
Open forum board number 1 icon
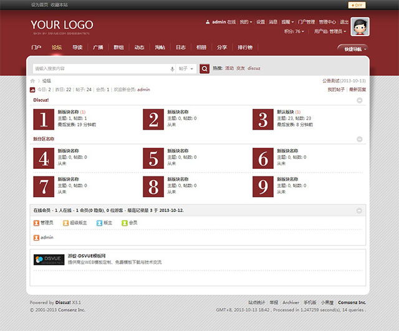click(x=42, y=119)
